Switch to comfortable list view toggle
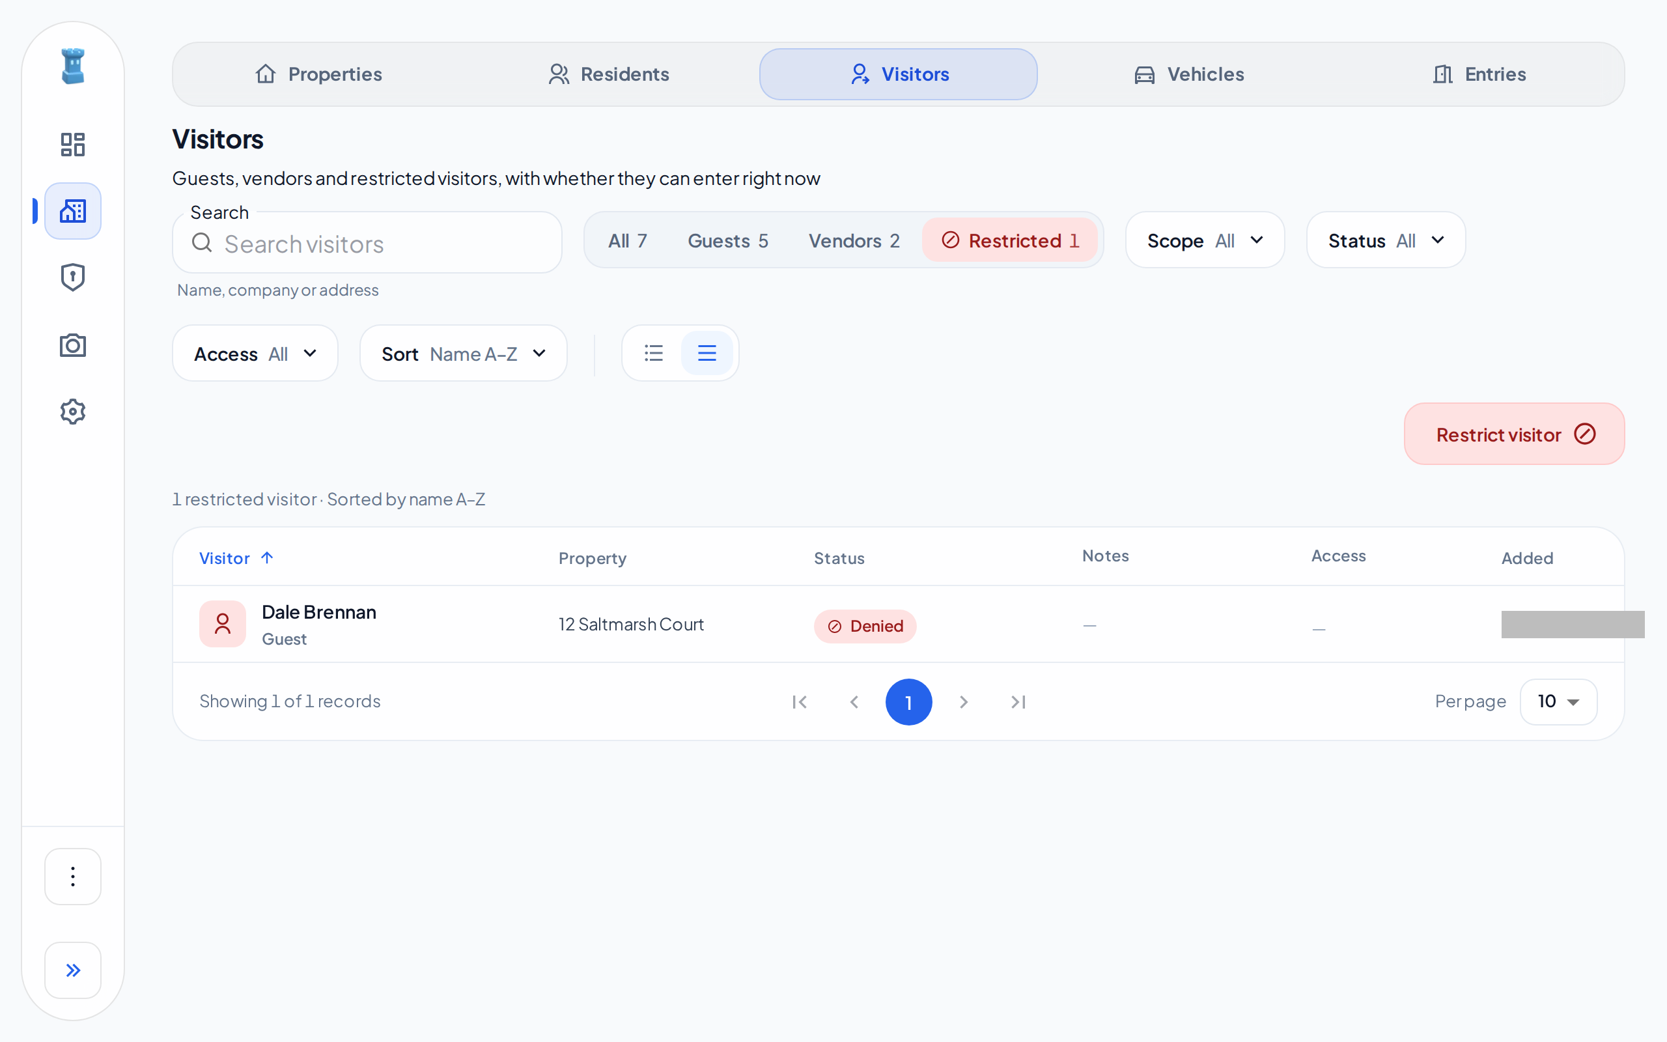 pos(654,353)
